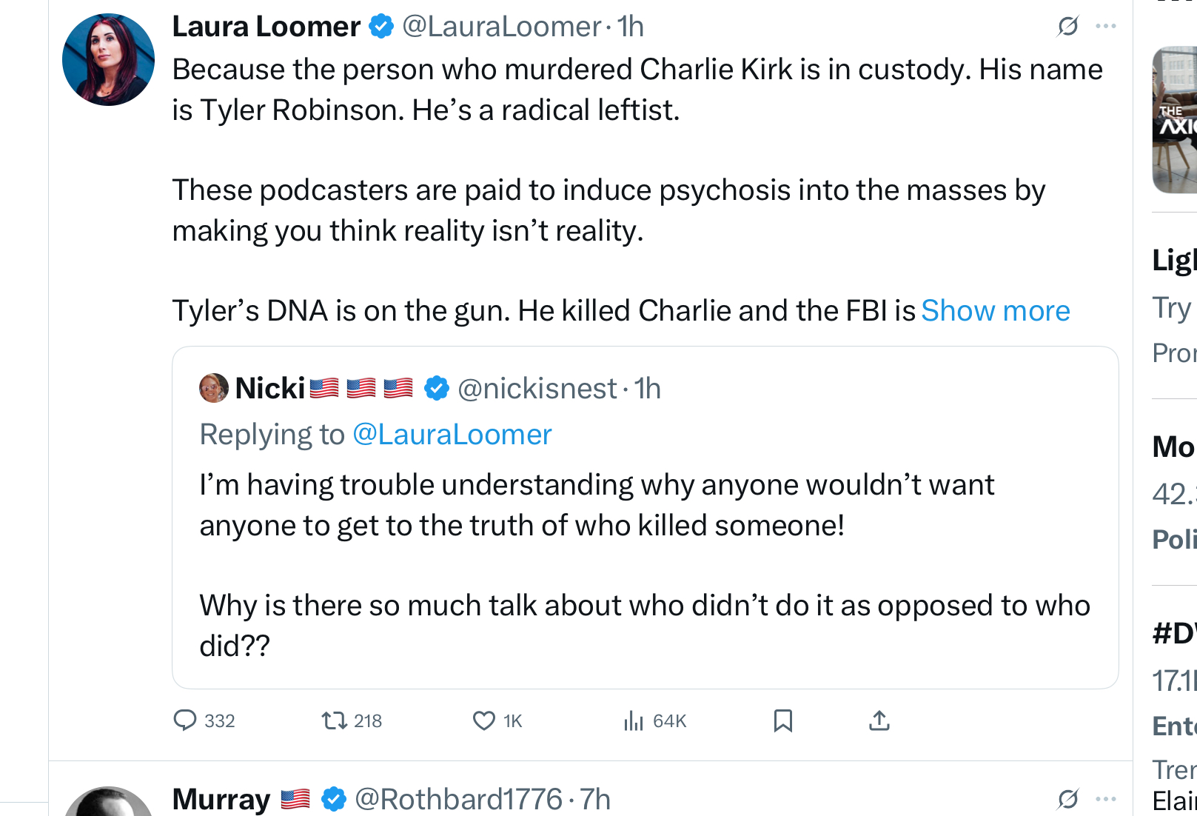
Task: Repost Laura Loomer's tweet
Action: [x=335, y=720]
